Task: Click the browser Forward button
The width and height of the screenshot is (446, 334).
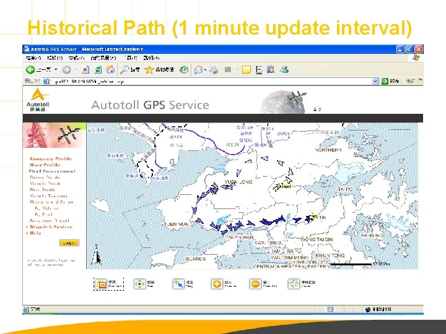Action: click(x=66, y=69)
